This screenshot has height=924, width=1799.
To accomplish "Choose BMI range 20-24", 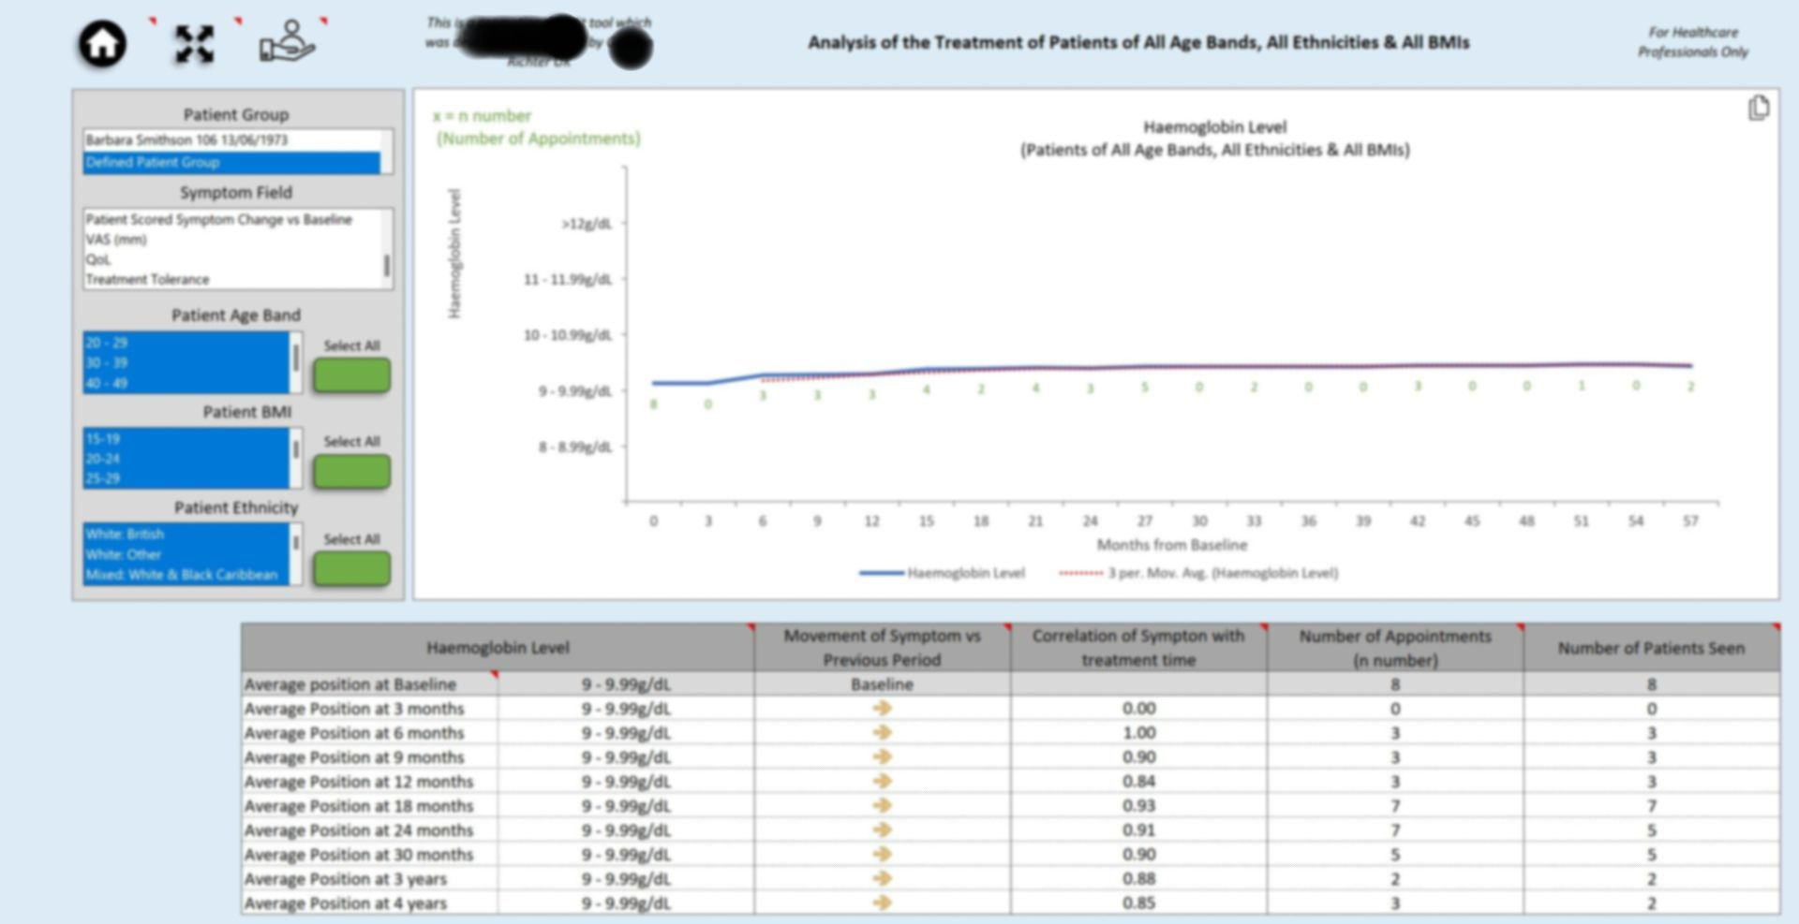I will click(186, 459).
